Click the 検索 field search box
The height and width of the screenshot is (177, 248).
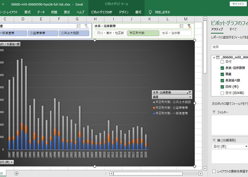click(229, 47)
